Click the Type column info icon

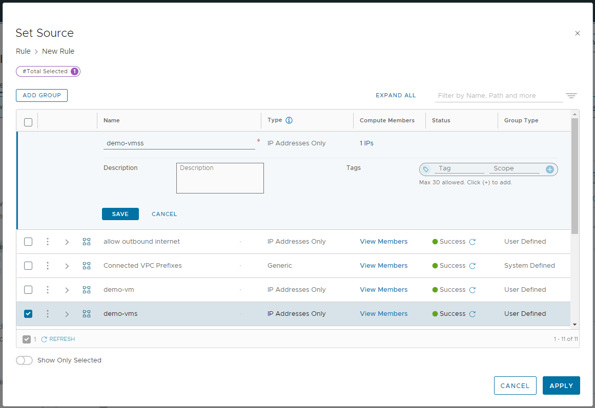click(289, 120)
